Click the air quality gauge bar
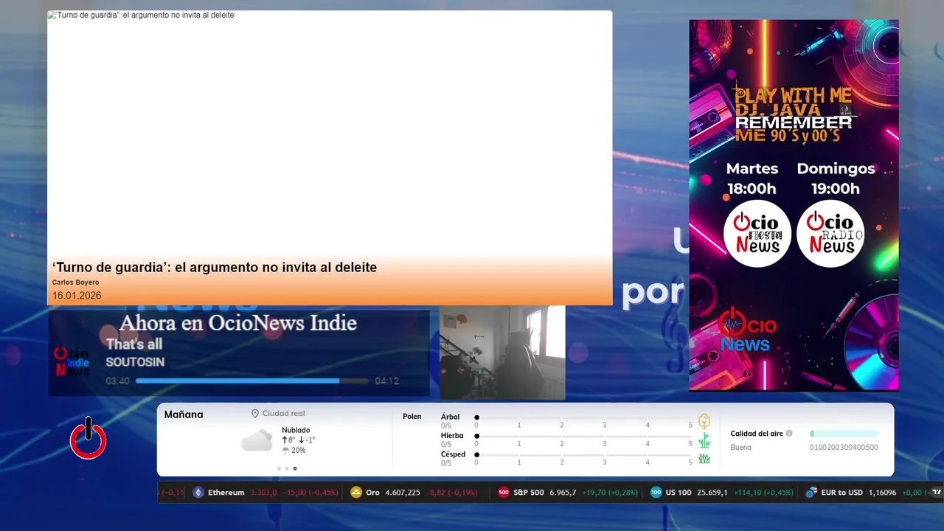 pos(844,434)
